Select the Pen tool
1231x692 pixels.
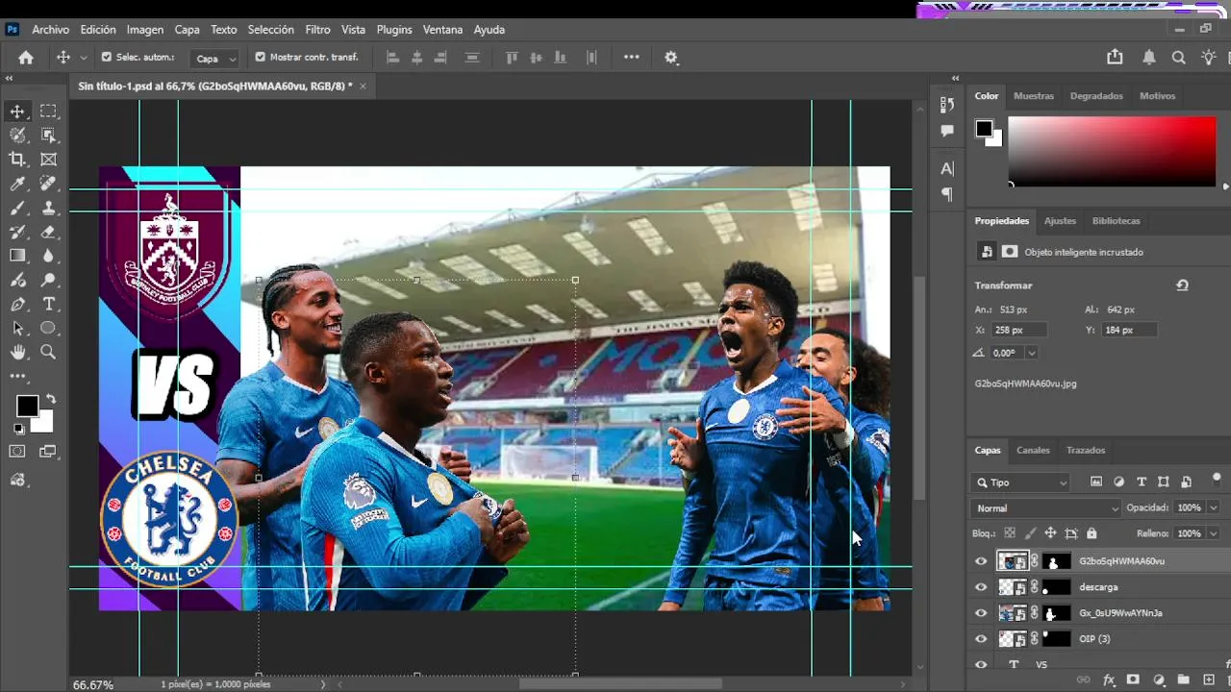click(x=17, y=304)
